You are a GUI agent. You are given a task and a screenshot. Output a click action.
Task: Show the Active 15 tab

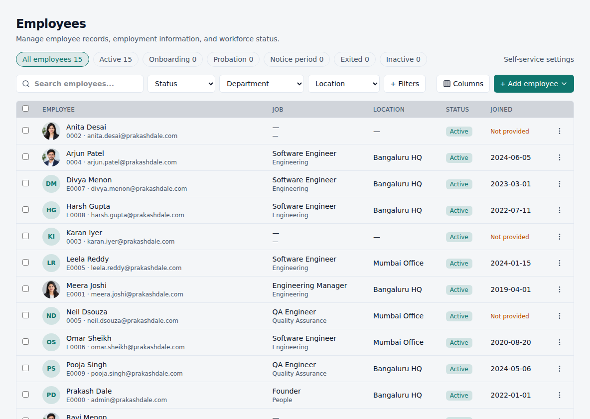tap(116, 59)
